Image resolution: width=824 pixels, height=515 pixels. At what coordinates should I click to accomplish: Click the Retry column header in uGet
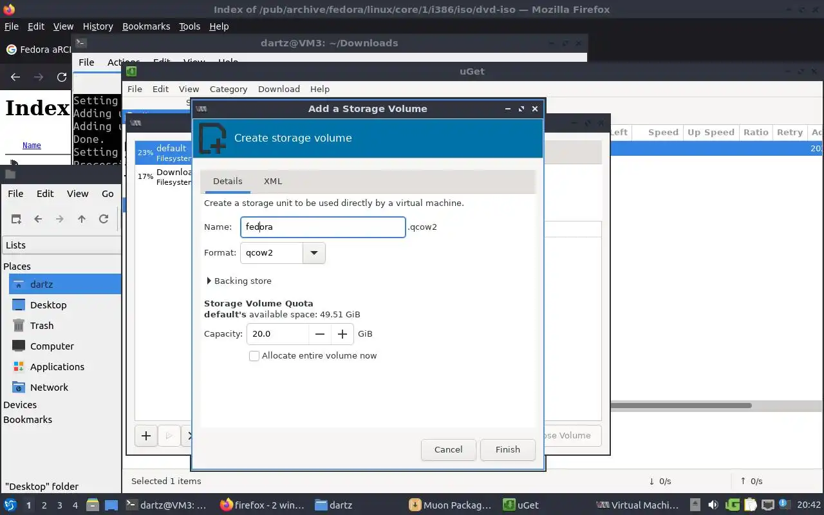click(x=789, y=132)
